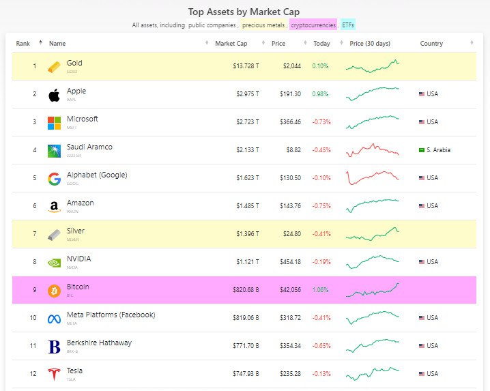
Task: Click the Microsoft logo icon
Action: pos(54,123)
